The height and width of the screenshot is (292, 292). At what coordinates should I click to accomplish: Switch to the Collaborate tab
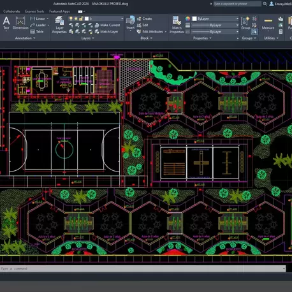point(11,11)
